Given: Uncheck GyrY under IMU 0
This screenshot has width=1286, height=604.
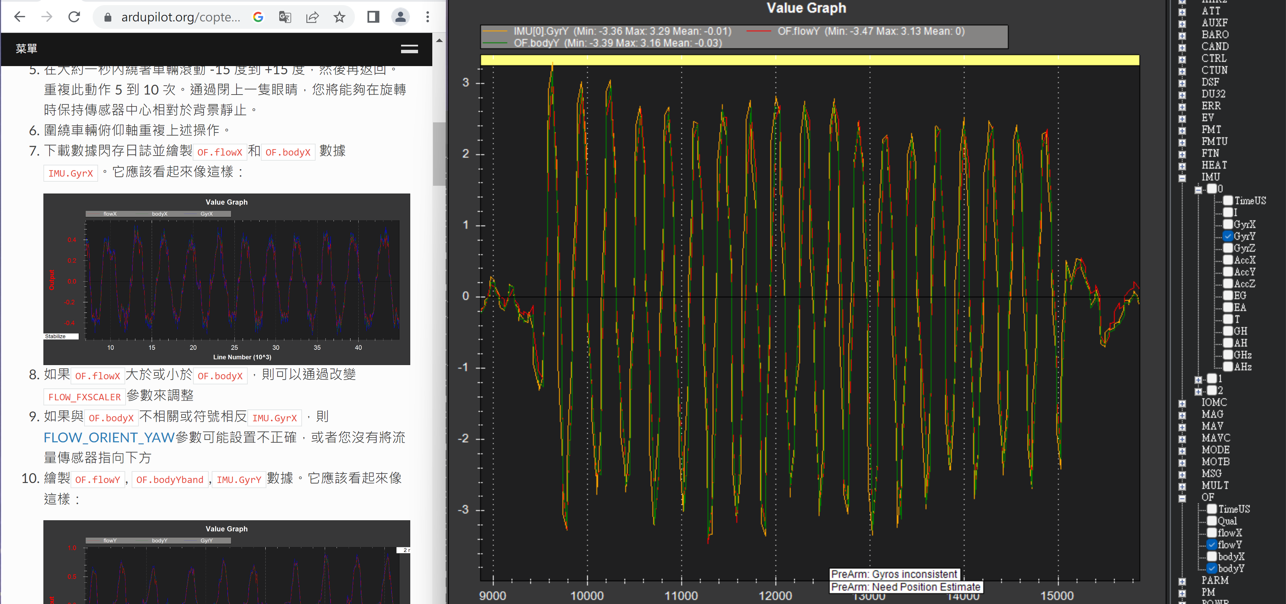Looking at the screenshot, I should coord(1229,236).
